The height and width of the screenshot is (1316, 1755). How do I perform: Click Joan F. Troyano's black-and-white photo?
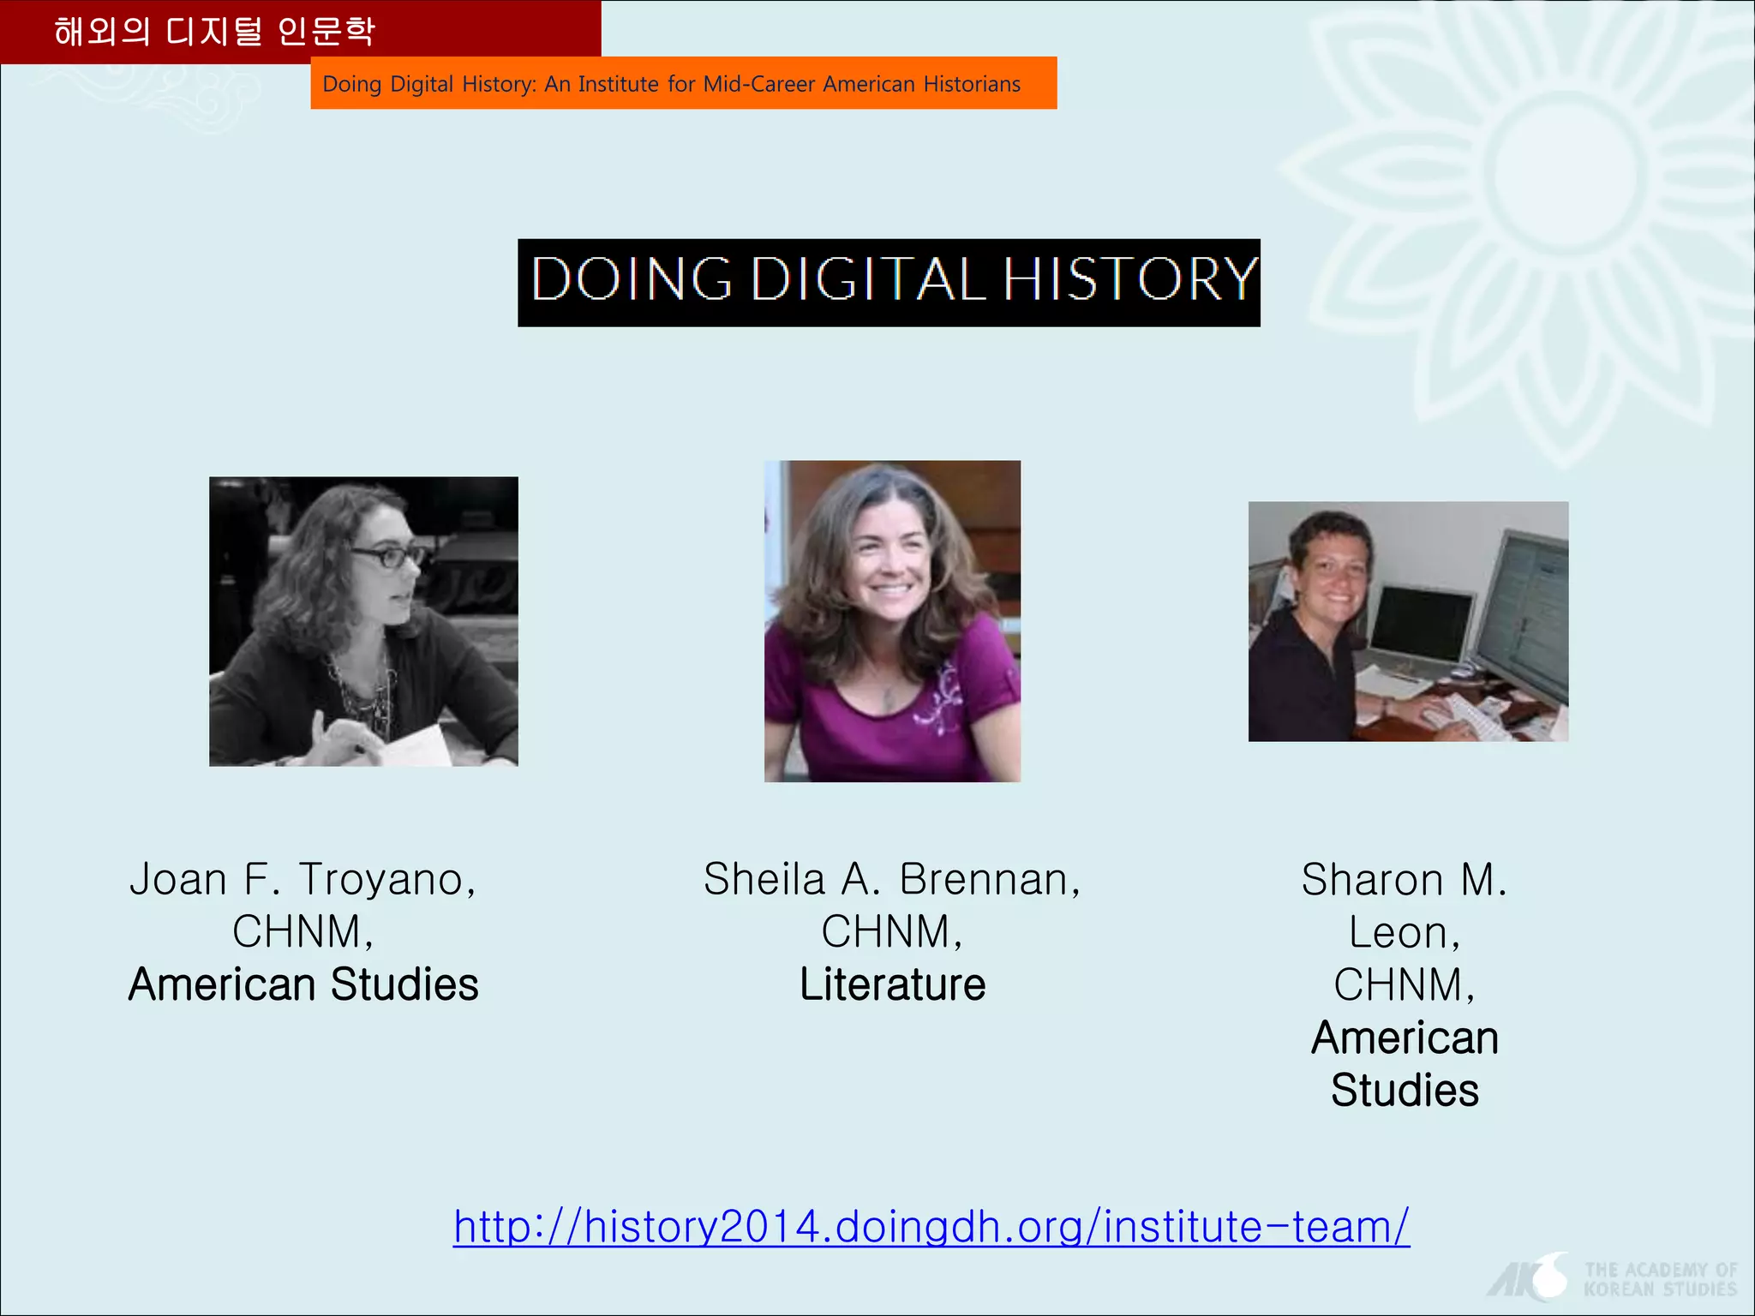click(x=363, y=621)
